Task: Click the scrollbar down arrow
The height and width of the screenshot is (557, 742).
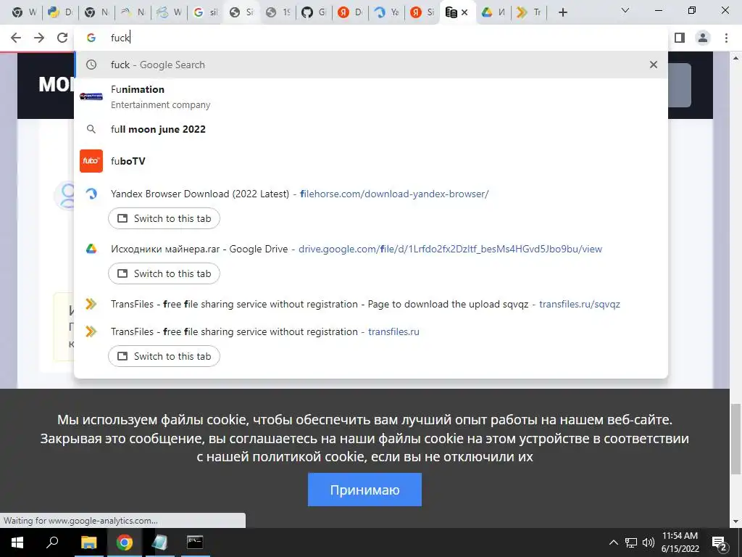Action: click(735, 522)
